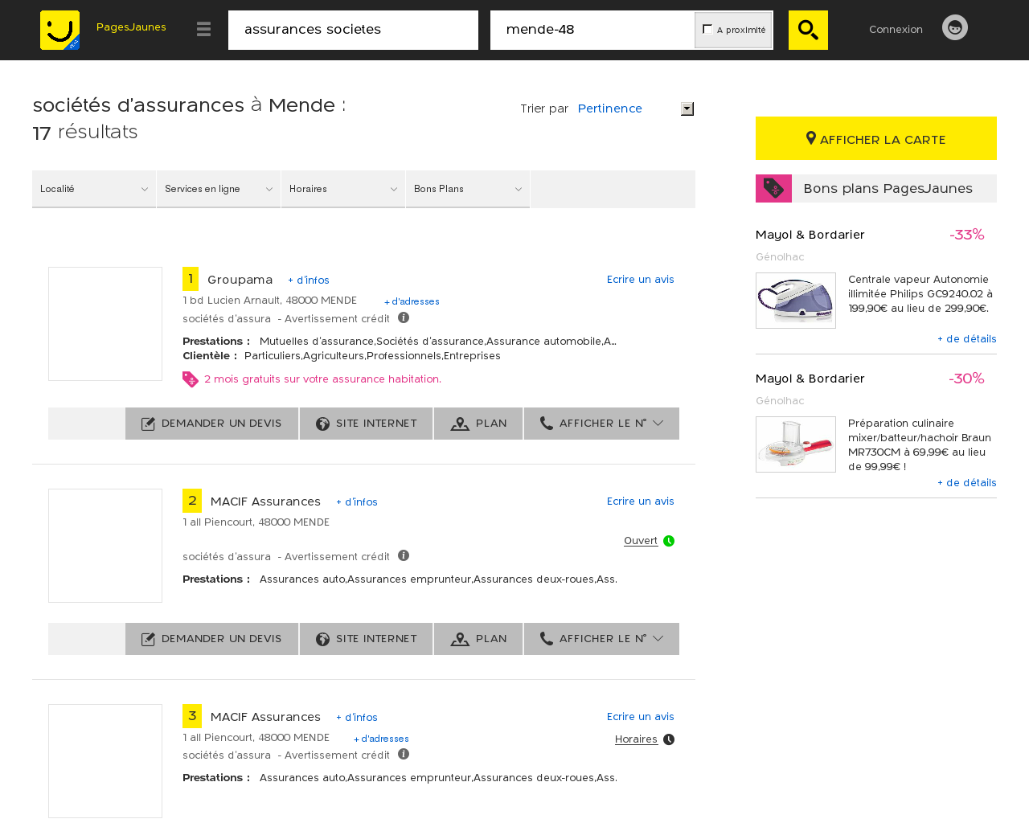Open the hamburger menu icon
This screenshot has width=1029, height=823.
tap(203, 29)
